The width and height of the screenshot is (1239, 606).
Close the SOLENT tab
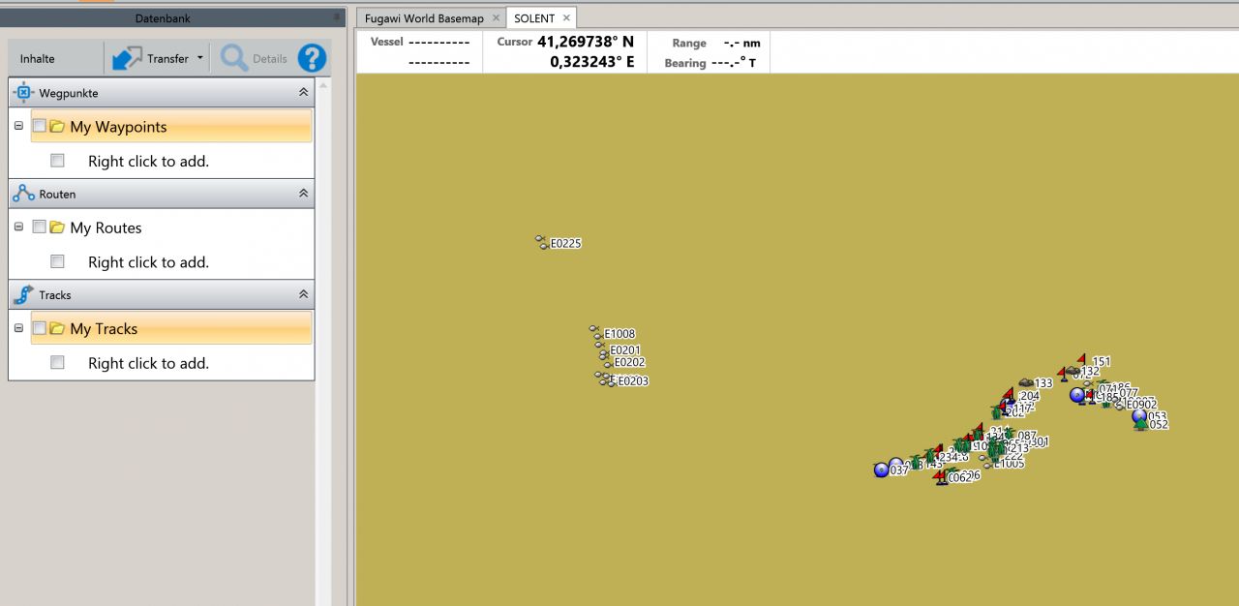(x=567, y=18)
